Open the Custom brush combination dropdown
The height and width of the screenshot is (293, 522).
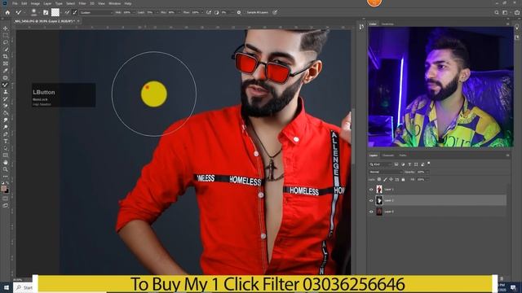click(x=96, y=12)
